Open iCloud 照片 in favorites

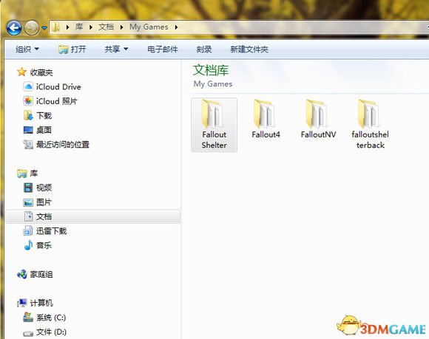pyautogui.click(x=50, y=101)
